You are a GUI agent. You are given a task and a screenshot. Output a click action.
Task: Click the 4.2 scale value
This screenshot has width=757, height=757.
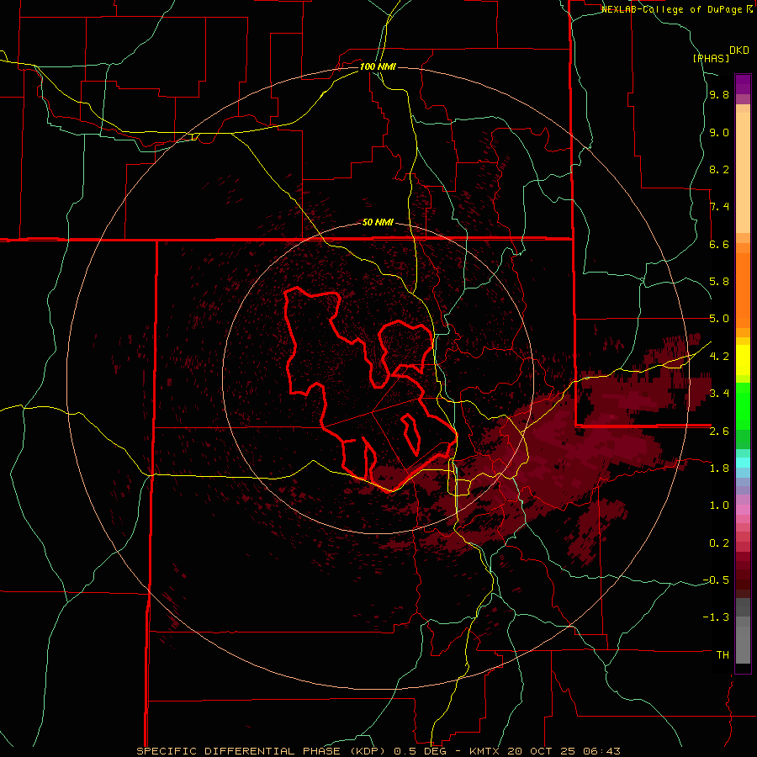(x=719, y=357)
